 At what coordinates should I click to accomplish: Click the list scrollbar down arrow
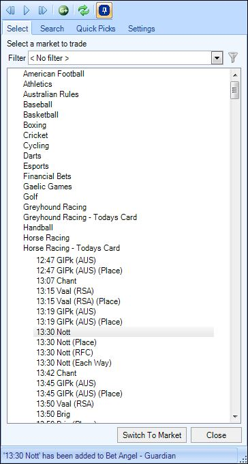235,417
